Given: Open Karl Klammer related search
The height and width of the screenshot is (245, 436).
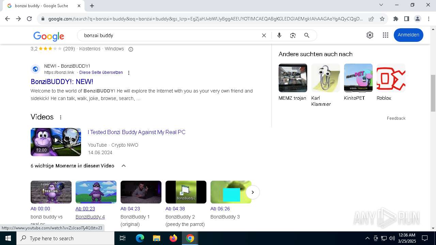Looking at the screenshot, I should click(326, 85).
